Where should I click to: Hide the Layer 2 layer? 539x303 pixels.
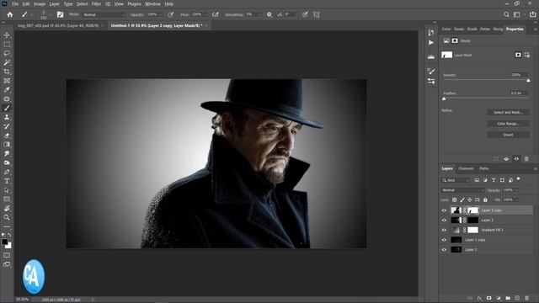(444, 221)
